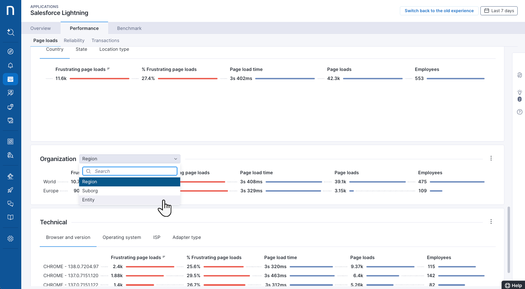Choose Suborg option in the dropdown
Image resolution: width=525 pixels, height=289 pixels.
coord(90,191)
